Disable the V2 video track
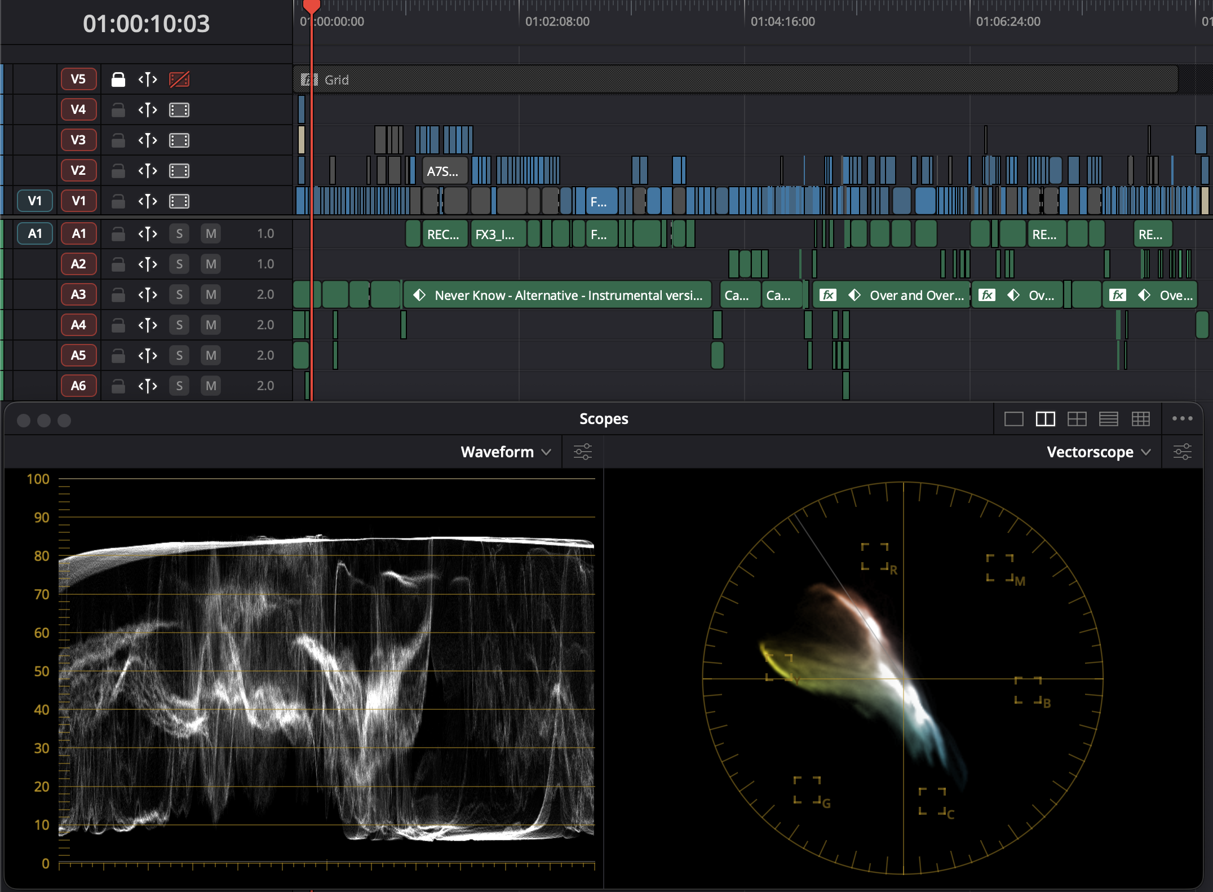Viewport: 1213px width, 892px height. click(x=179, y=171)
